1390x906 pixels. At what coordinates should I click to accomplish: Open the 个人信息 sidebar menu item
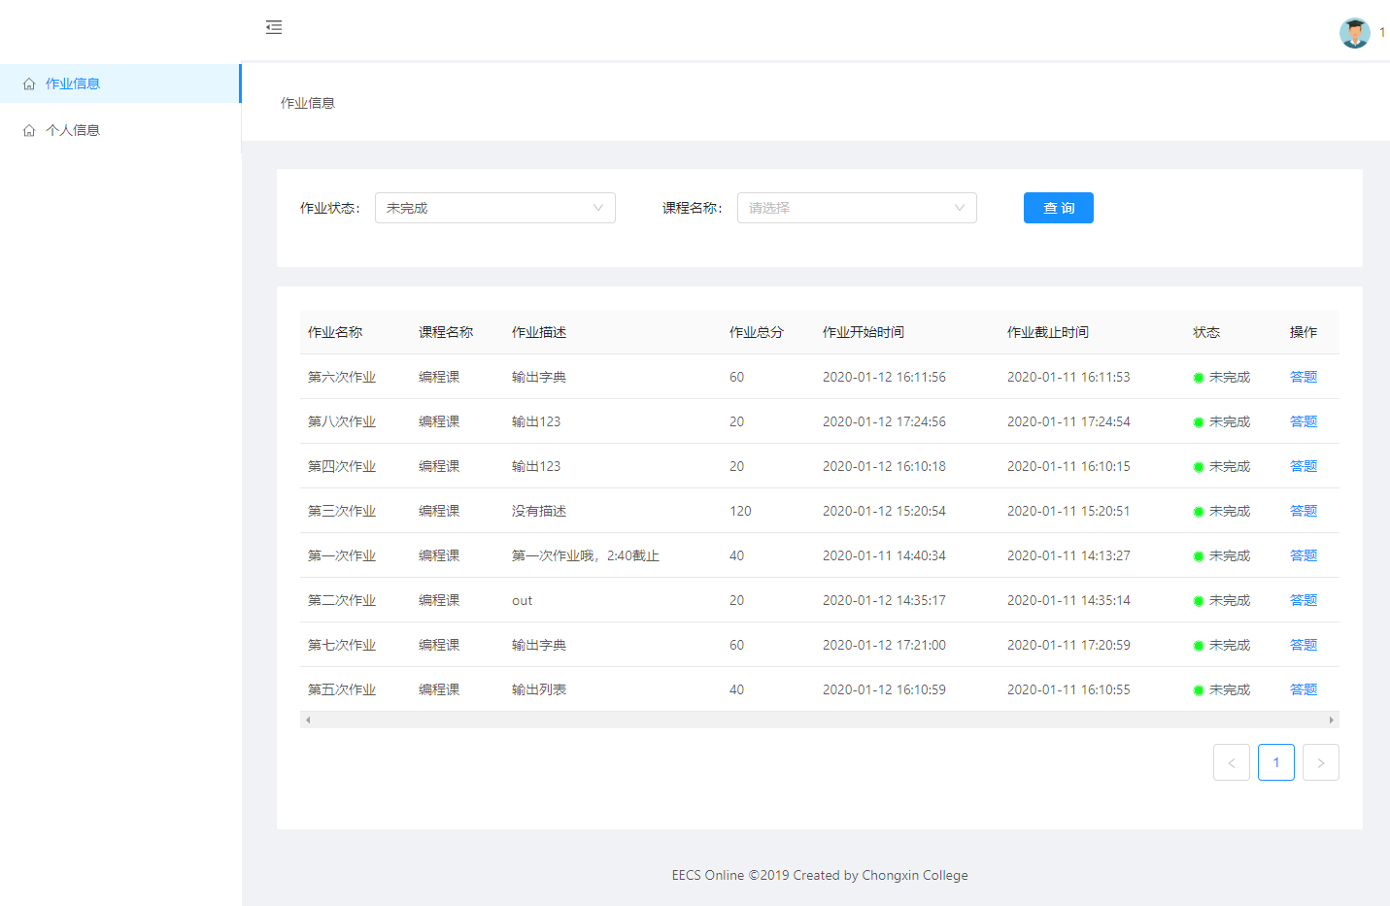pyautogui.click(x=120, y=130)
